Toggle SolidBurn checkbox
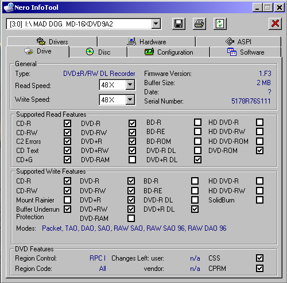The width and height of the screenshot is (287, 283). pyautogui.click(x=259, y=200)
